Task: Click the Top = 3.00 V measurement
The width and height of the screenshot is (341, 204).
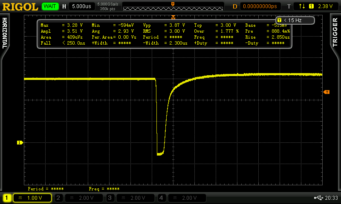Action: click(215, 25)
